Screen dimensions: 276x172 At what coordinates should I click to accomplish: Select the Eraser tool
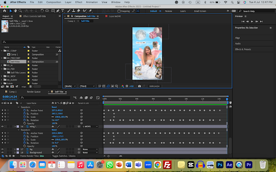pos(78,11)
